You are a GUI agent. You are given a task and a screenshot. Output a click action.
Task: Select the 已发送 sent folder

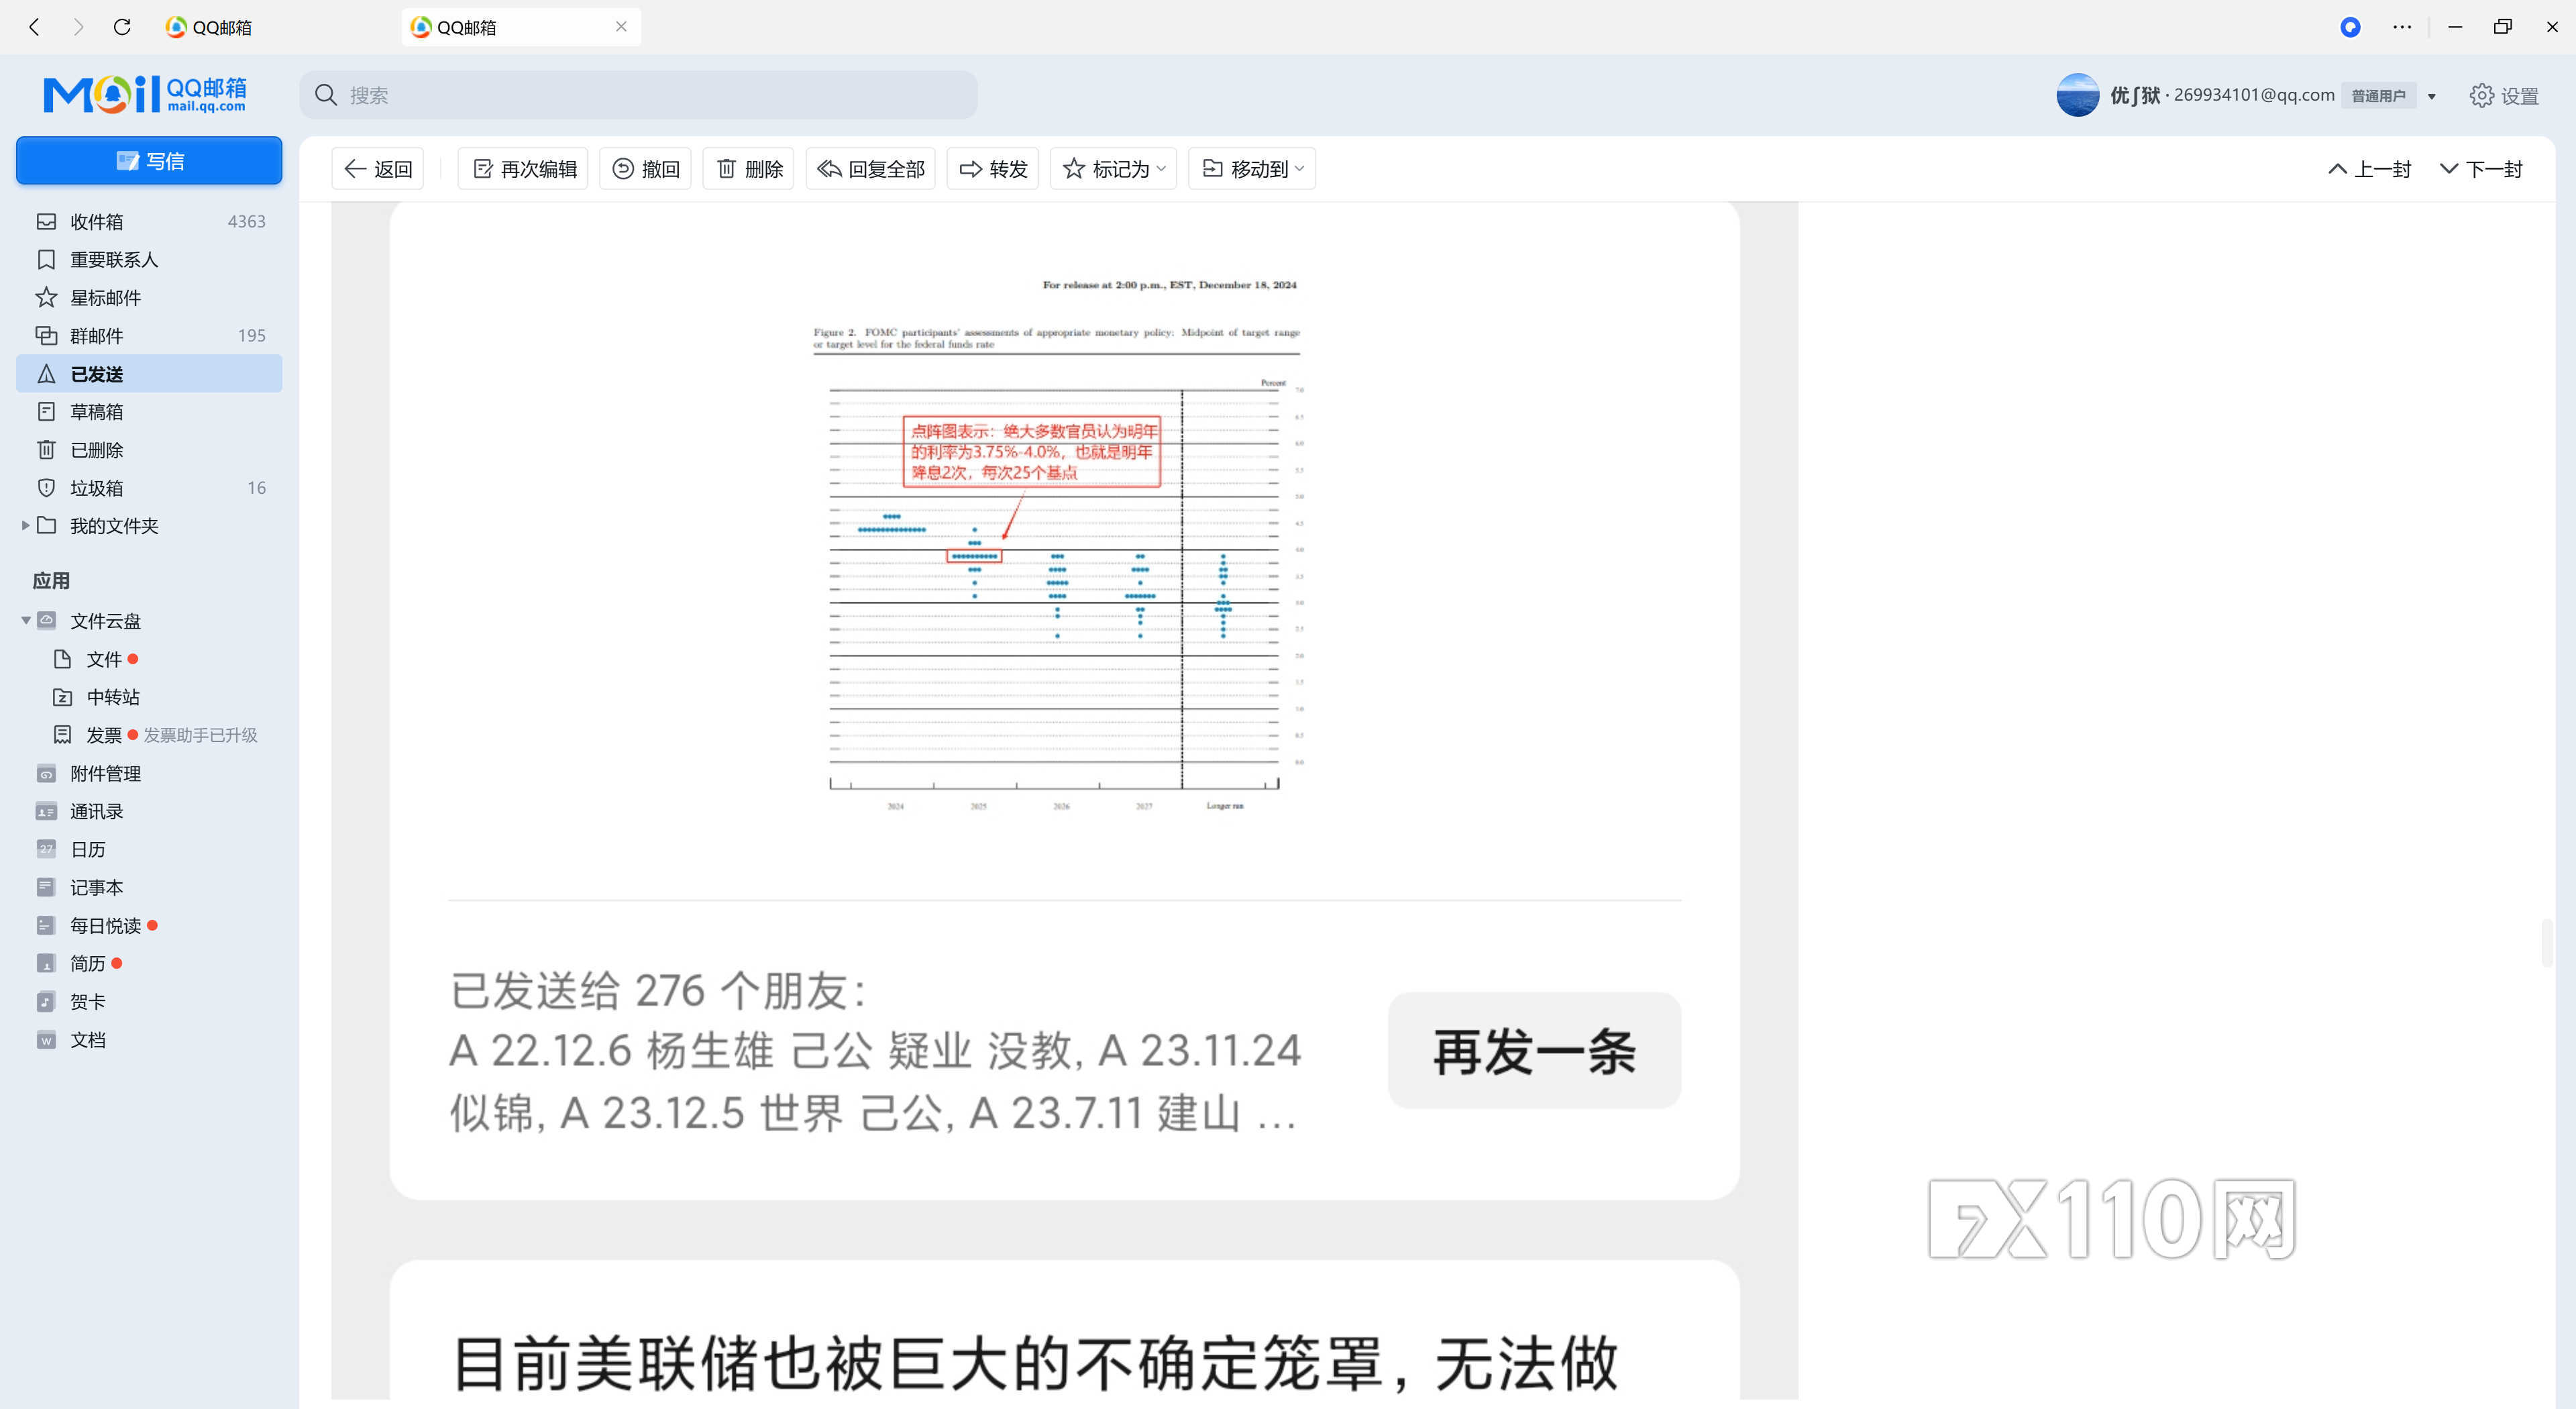[x=149, y=374]
